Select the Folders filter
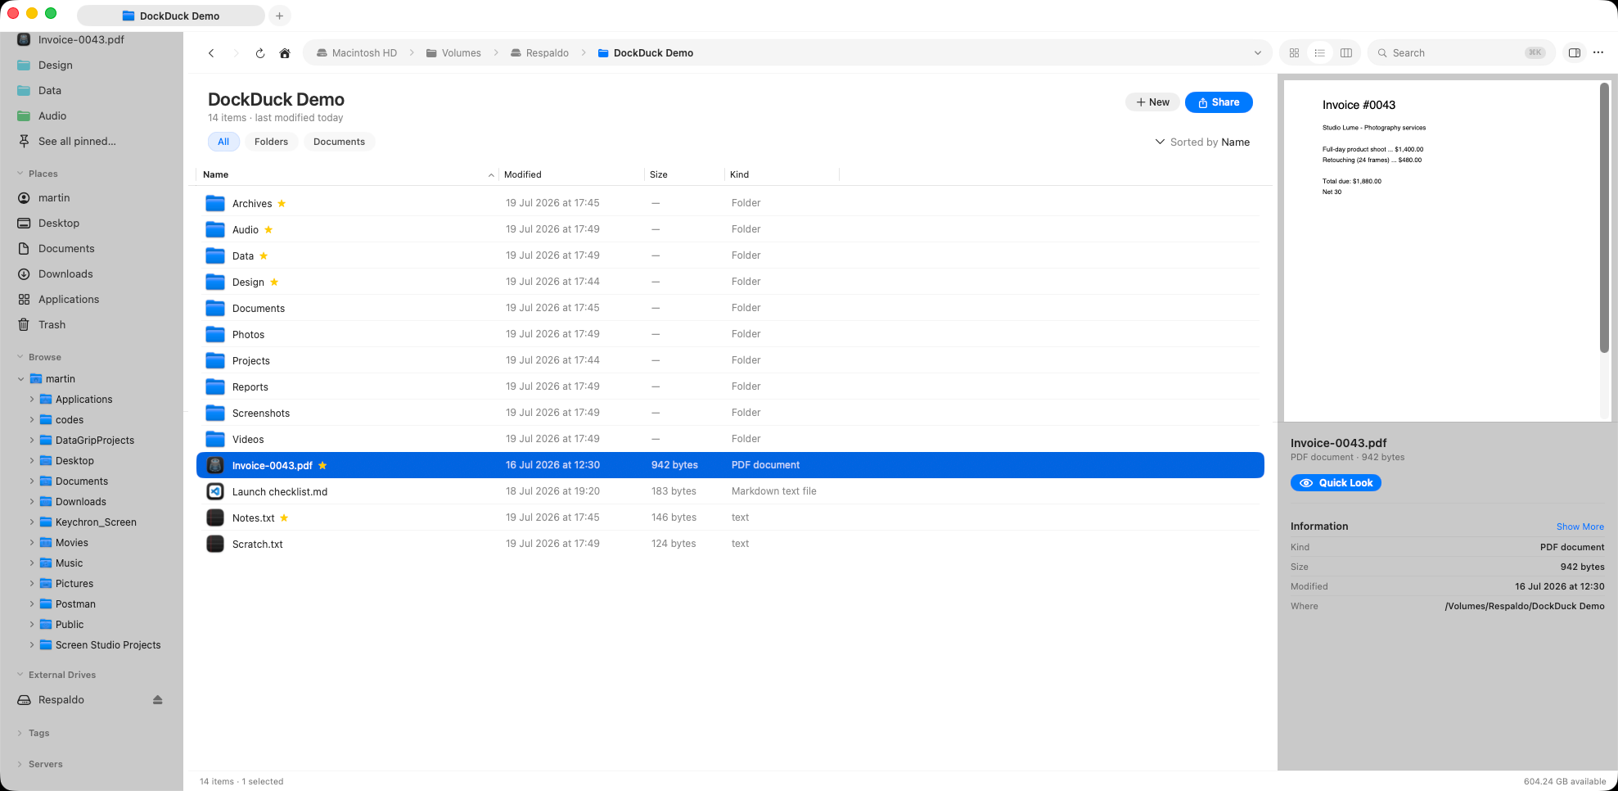 [x=271, y=142]
